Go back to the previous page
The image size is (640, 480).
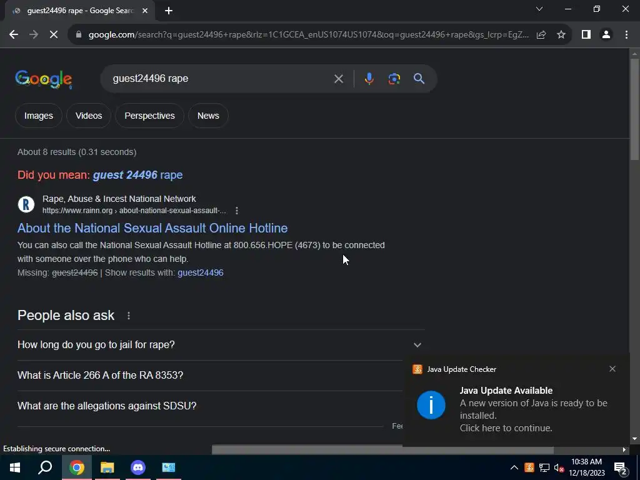pyautogui.click(x=14, y=35)
